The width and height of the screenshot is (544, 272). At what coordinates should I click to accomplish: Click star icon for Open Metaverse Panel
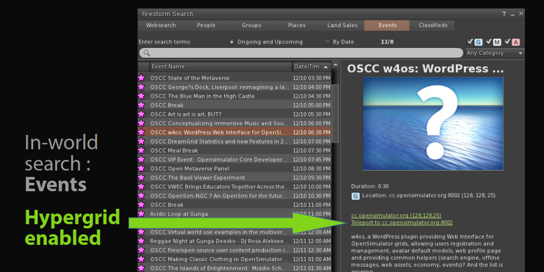click(x=141, y=168)
